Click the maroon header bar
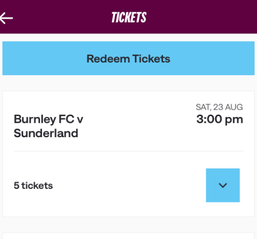 click(128, 17)
